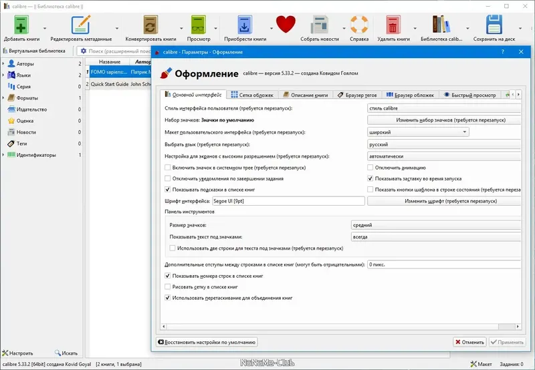Select the Серия category in sidebar

[x=23, y=87]
